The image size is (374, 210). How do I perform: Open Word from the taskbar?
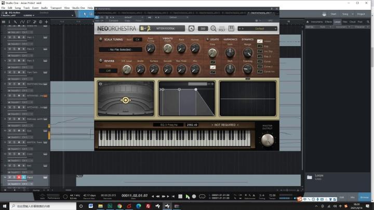pyautogui.click(x=90, y=206)
